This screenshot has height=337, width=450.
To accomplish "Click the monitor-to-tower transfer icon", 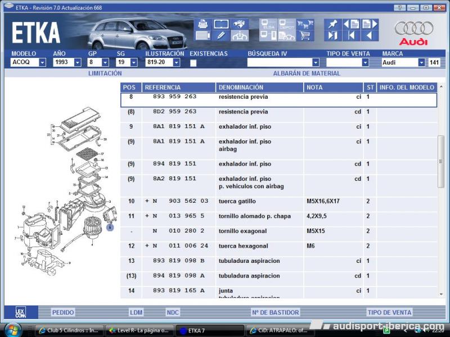I will pos(268,35).
